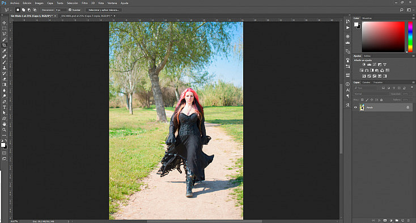
Task: Create new layer from Layers panel footer
Action: click(x=403, y=220)
